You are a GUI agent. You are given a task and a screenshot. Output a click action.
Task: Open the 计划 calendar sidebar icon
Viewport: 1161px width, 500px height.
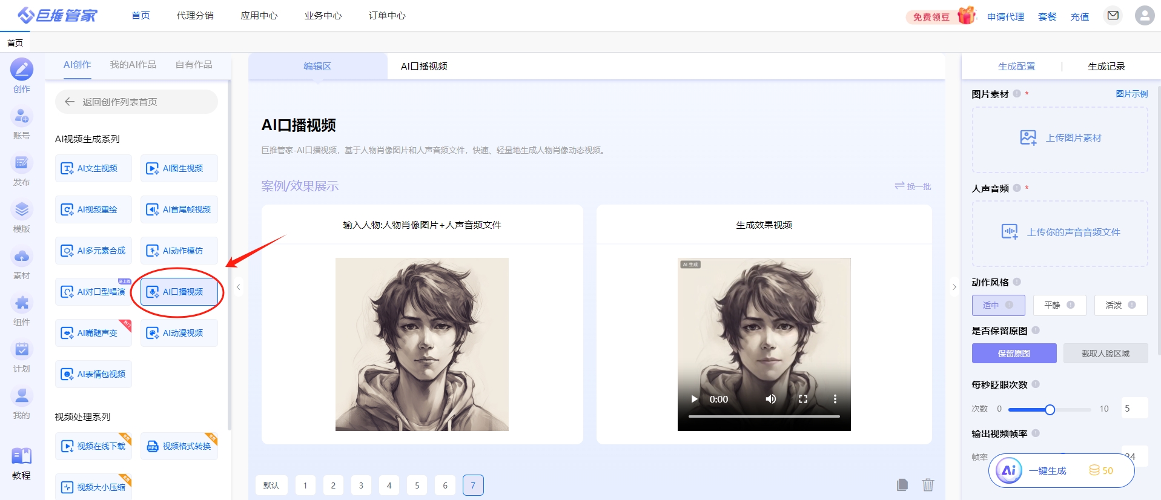pos(22,349)
